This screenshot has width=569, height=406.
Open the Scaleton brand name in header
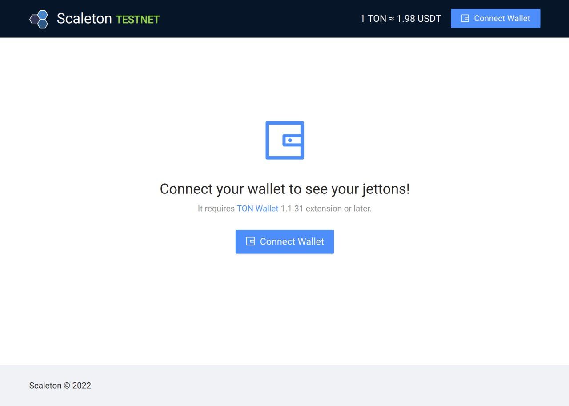84,19
